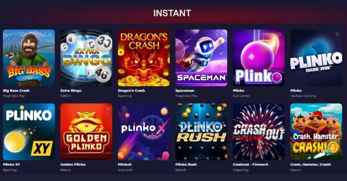The height and width of the screenshot is (181, 347).
Task: Launch Spaceman game thumbnail
Action: coord(201,58)
